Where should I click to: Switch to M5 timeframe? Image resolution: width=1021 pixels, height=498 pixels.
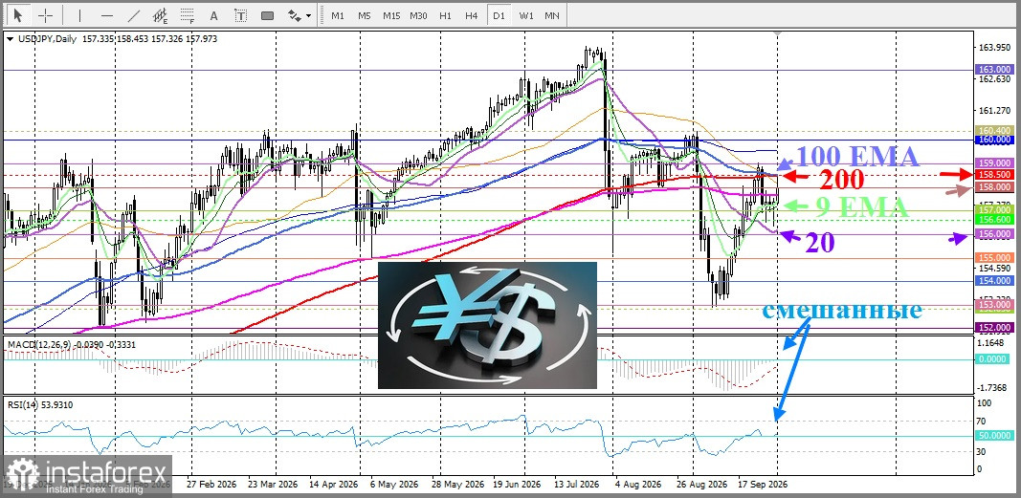click(364, 15)
